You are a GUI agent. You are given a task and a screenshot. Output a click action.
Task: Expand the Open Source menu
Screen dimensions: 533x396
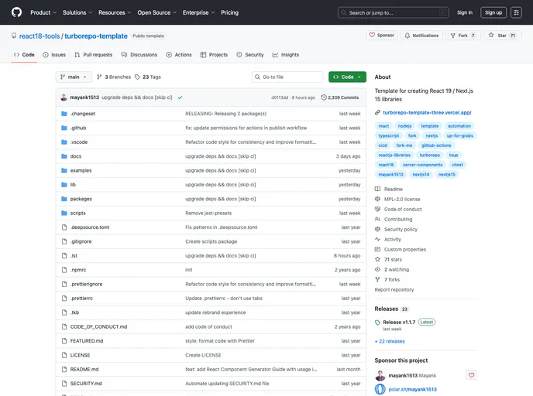pyautogui.click(x=156, y=12)
